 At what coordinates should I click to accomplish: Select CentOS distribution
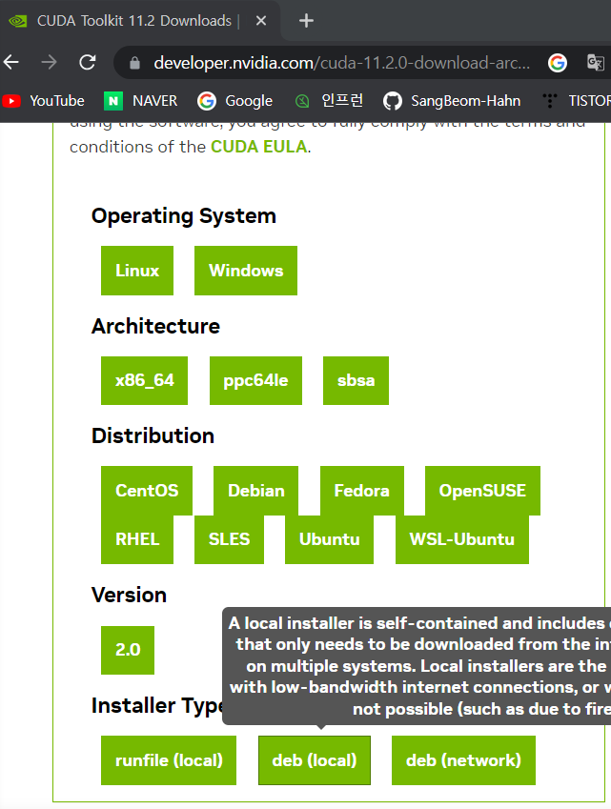coord(147,490)
